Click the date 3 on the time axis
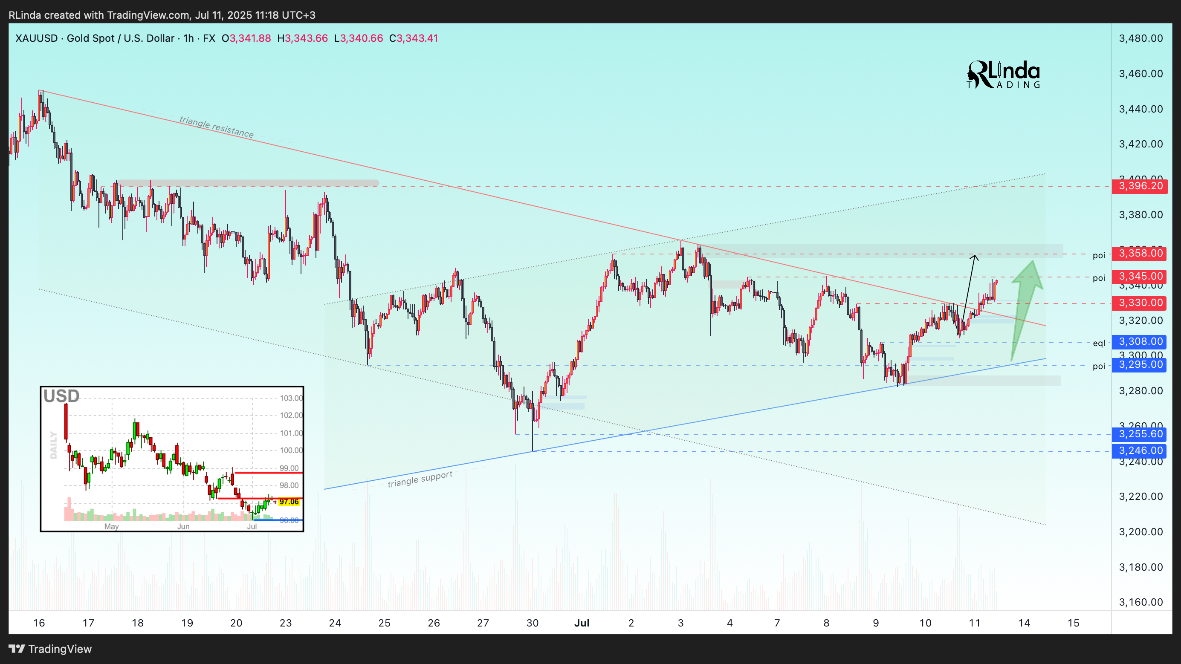The width and height of the screenshot is (1181, 664). point(680,623)
